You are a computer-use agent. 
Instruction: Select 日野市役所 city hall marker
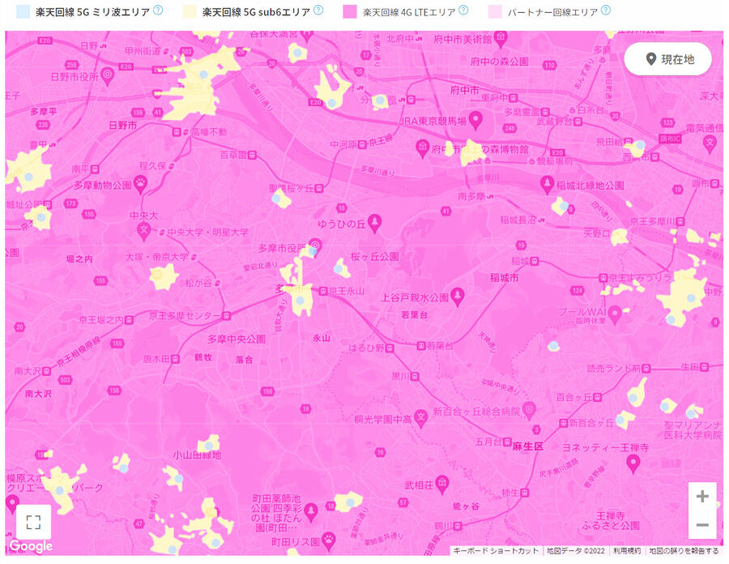[x=108, y=76]
